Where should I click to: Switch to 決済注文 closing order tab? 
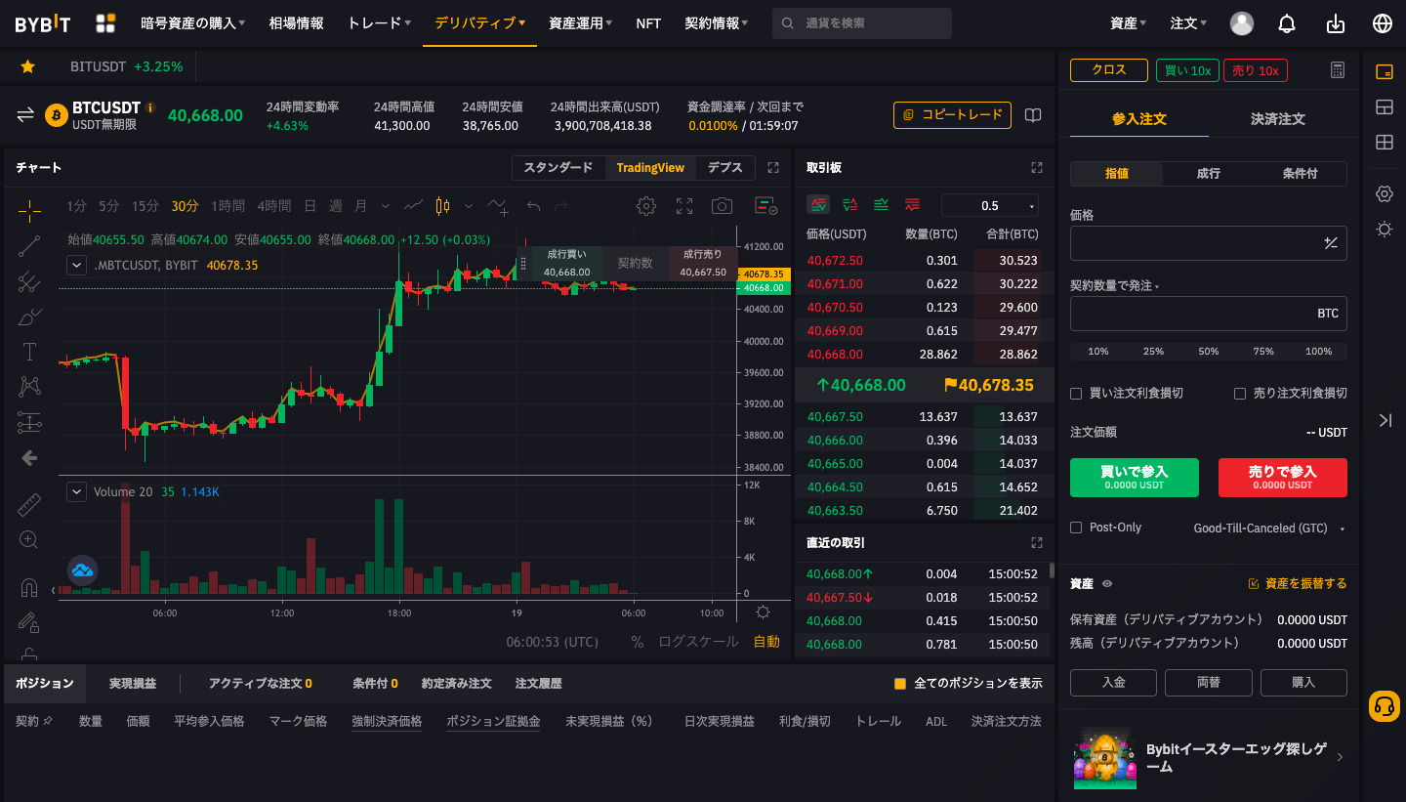[x=1278, y=119]
